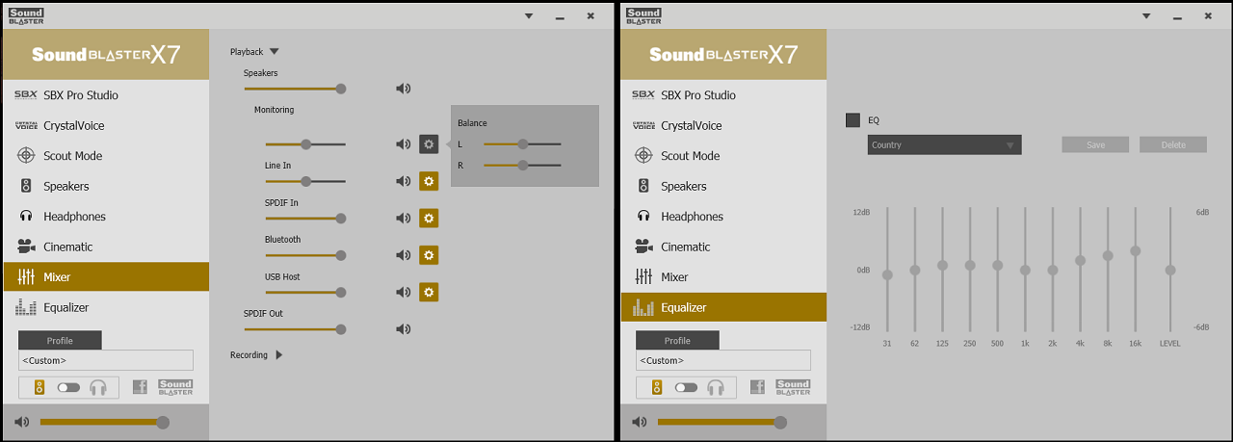The image size is (1233, 442).
Task: Open CrystalVoice in Equalizer window
Action: pos(723,125)
